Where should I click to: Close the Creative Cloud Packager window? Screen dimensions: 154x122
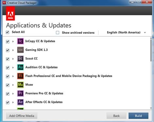(x=147, y=2)
